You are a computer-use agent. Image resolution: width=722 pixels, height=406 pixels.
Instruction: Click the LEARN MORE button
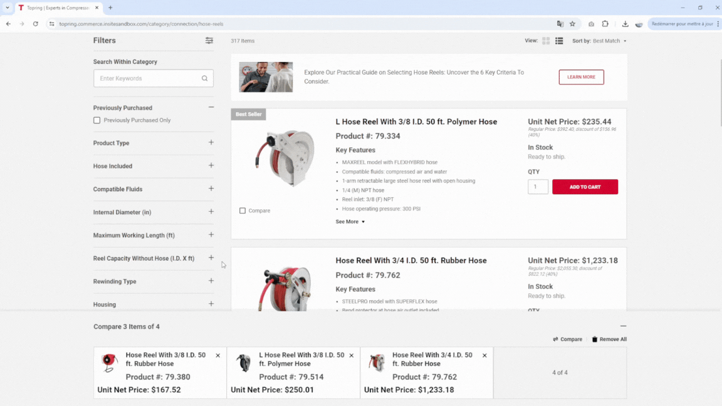(581, 77)
